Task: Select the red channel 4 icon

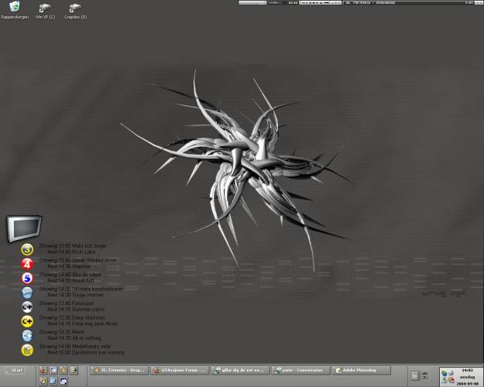Action: point(27,263)
